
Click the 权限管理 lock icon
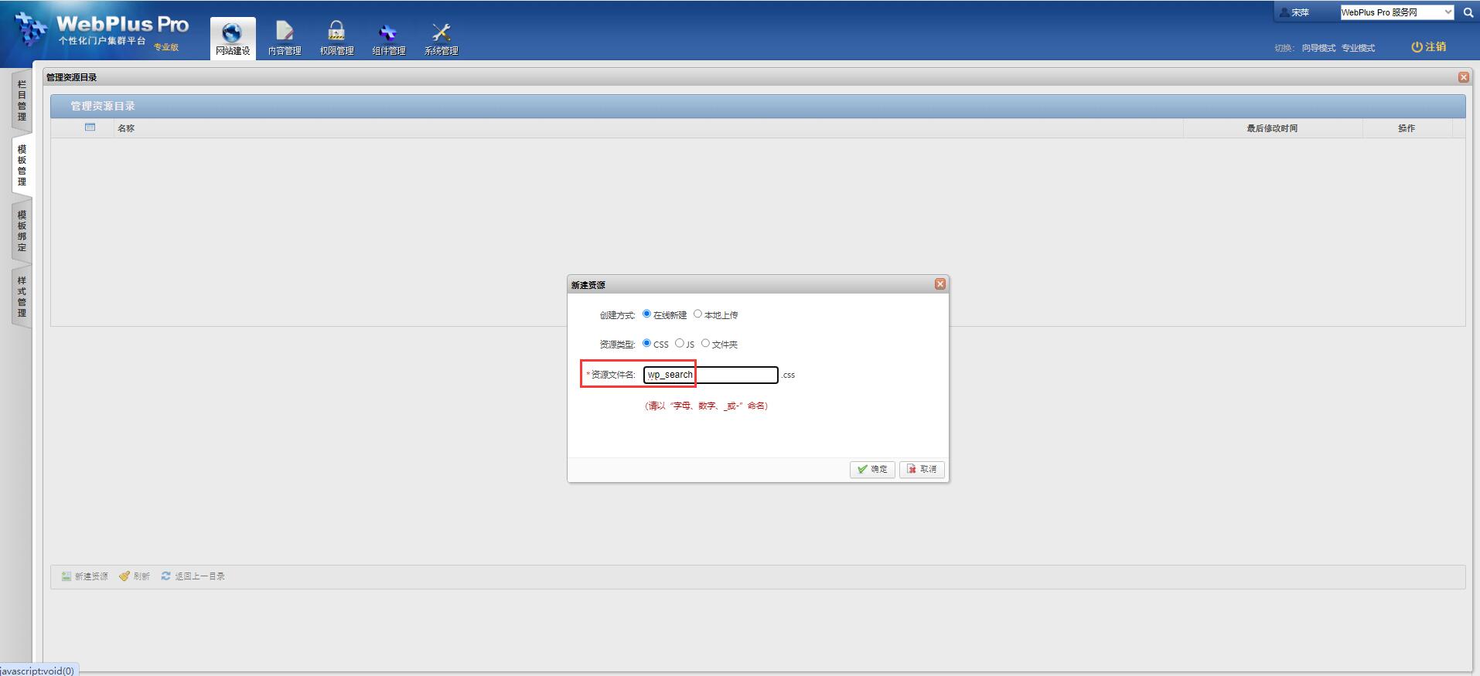336,32
